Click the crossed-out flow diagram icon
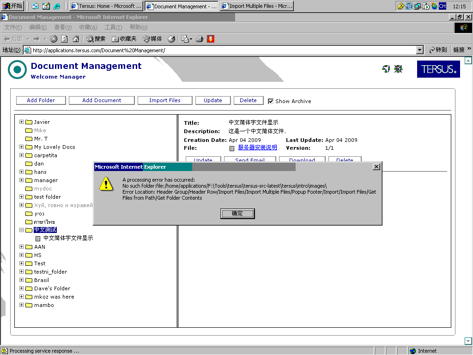 pos(398,69)
